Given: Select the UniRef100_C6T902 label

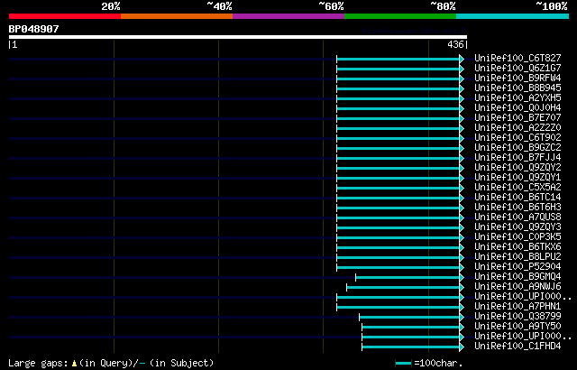Looking at the screenshot, I should [517, 137].
